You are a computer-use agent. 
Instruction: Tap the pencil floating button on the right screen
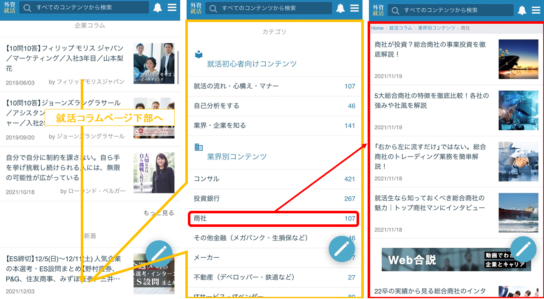tap(523, 249)
